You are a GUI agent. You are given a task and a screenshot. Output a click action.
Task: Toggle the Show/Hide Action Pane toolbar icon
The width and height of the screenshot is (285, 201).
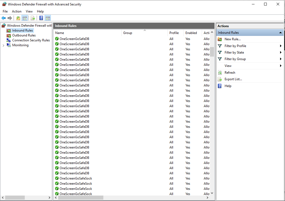(x=48, y=18)
